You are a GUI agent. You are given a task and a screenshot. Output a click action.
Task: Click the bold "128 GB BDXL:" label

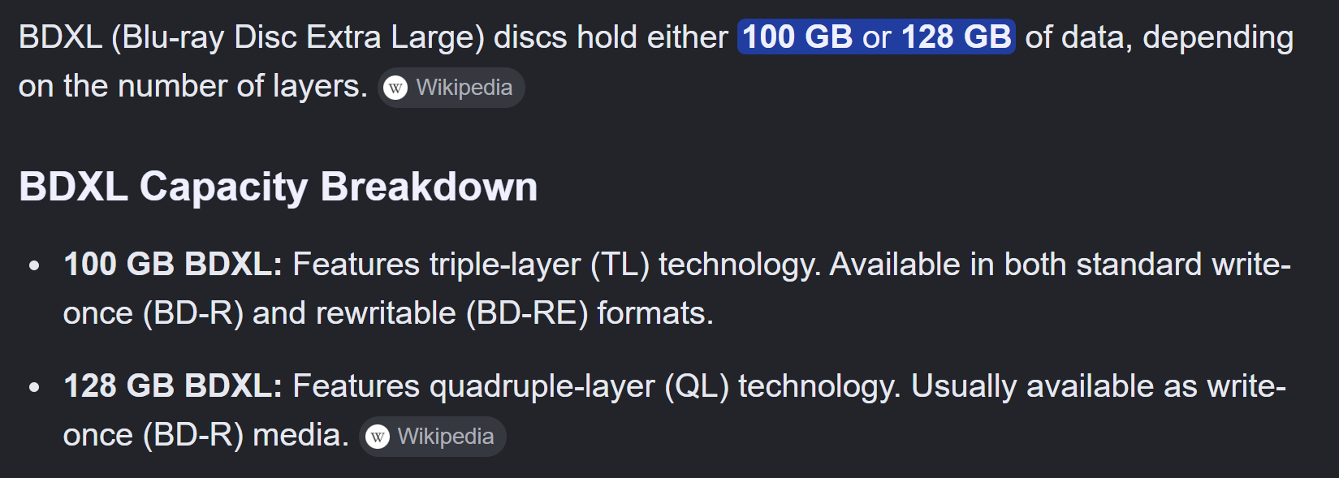(x=173, y=386)
